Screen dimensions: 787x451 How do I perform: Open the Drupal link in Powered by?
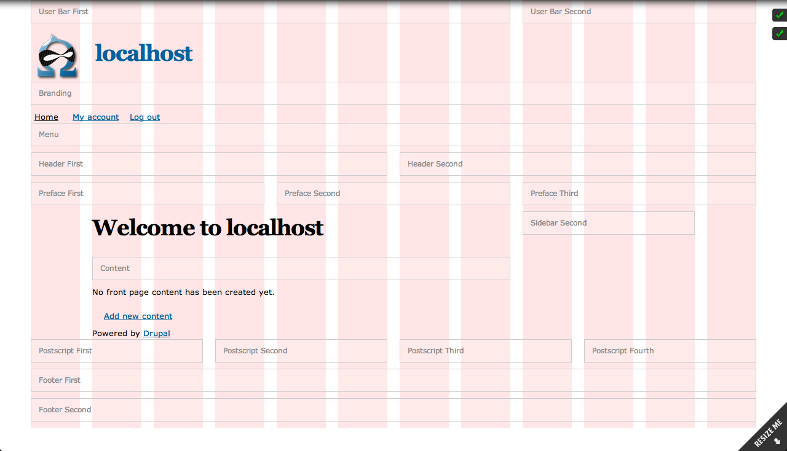(x=156, y=333)
